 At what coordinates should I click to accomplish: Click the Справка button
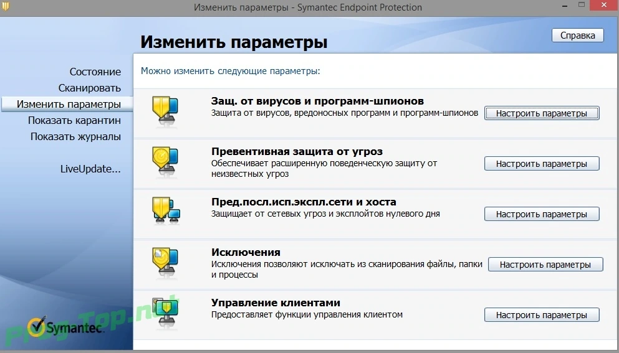578,35
